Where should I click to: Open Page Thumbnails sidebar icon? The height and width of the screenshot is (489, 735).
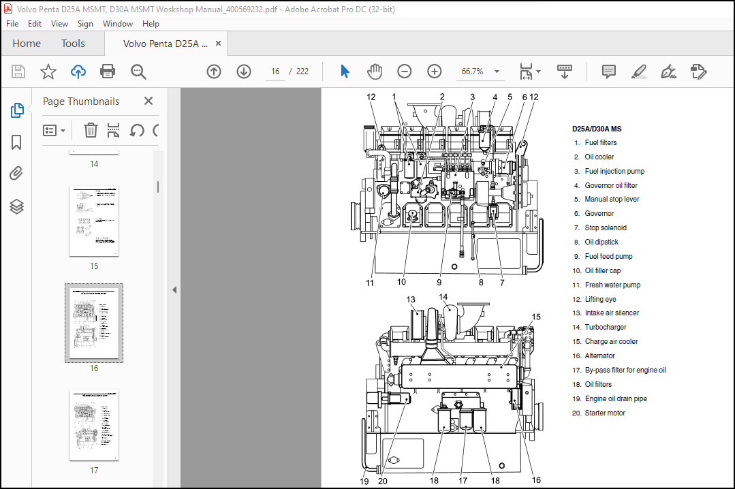(17, 110)
